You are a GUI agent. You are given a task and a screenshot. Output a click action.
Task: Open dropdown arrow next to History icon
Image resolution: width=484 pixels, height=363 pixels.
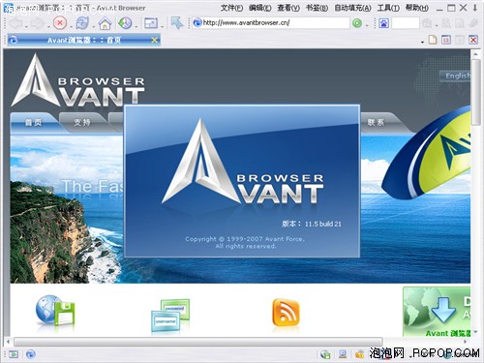[x=136, y=26]
